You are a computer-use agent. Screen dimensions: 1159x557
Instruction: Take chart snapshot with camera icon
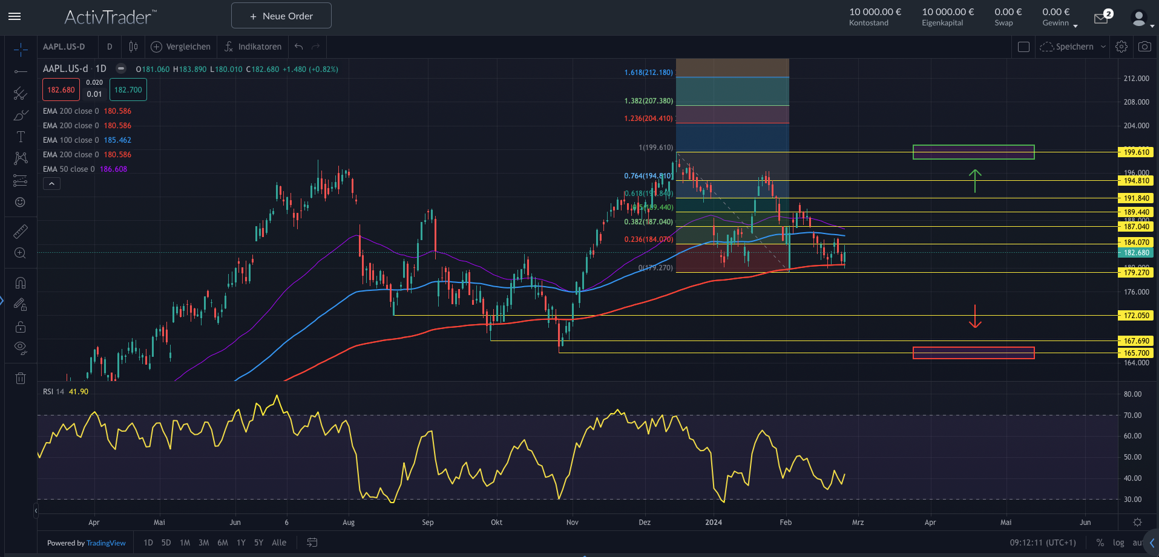point(1144,47)
